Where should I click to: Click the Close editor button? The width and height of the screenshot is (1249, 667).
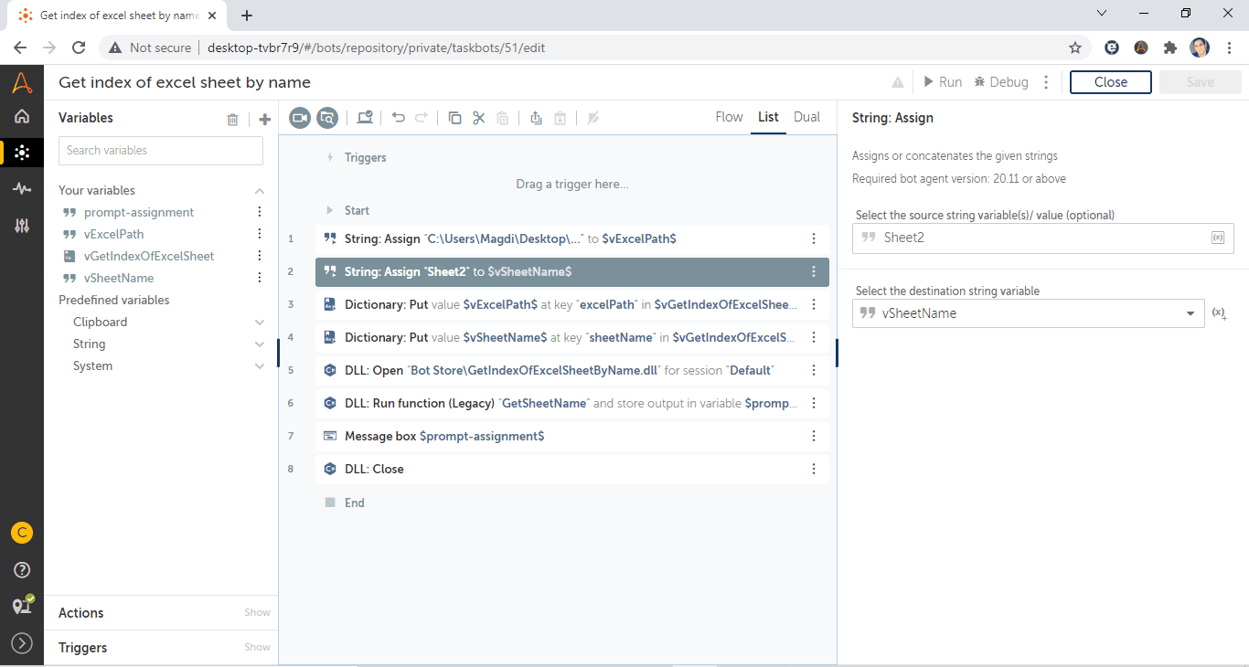tap(1111, 82)
